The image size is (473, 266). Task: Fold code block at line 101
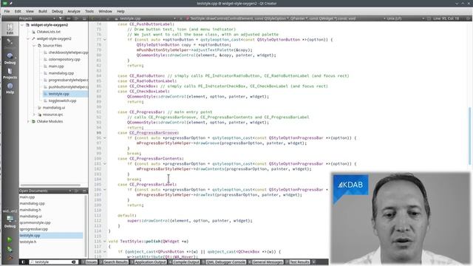click(x=105, y=164)
